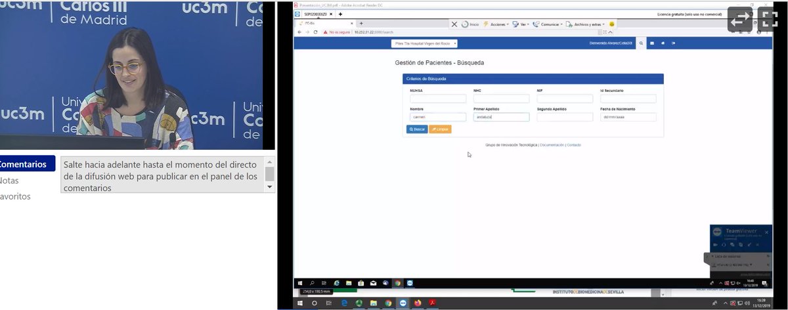Image resolution: width=788 pixels, height=310 pixels.
Task: Click the Primer Apellido input field
Action: click(501, 117)
